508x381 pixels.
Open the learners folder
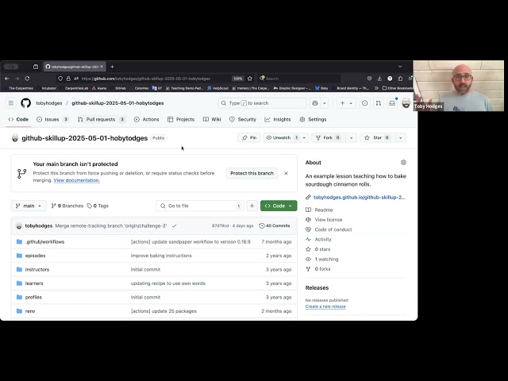[x=34, y=283]
